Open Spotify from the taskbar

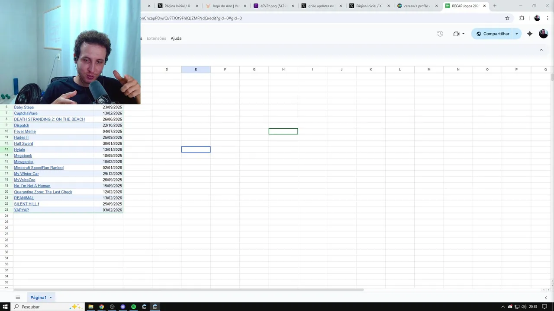click(134, 307)
